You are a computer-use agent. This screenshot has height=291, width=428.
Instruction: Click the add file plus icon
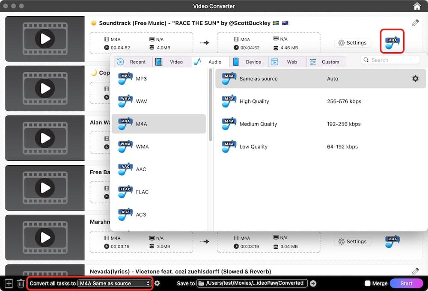point(9,283)
